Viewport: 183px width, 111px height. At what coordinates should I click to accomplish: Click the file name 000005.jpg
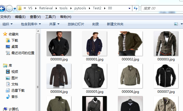pos(95,92)
